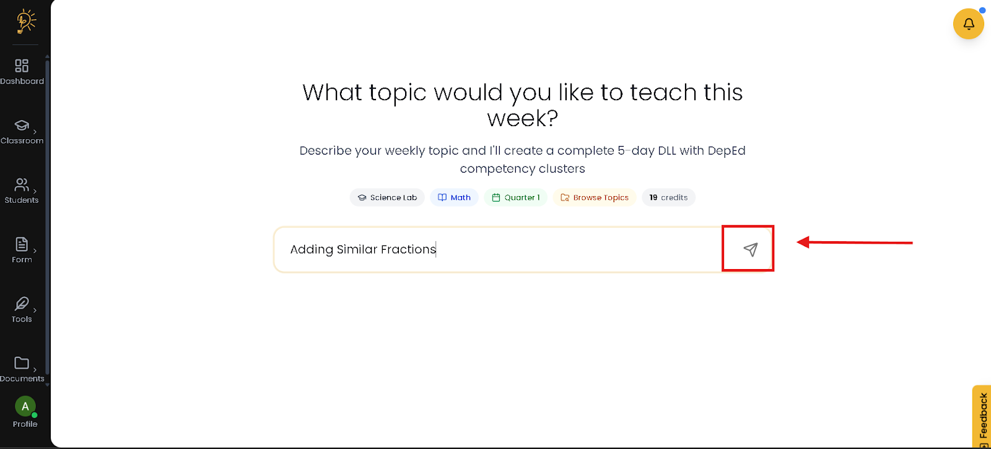The width and height of the screenshot is (991, 449).
Task: Open the Students people icon
Action: pos(22,184)
